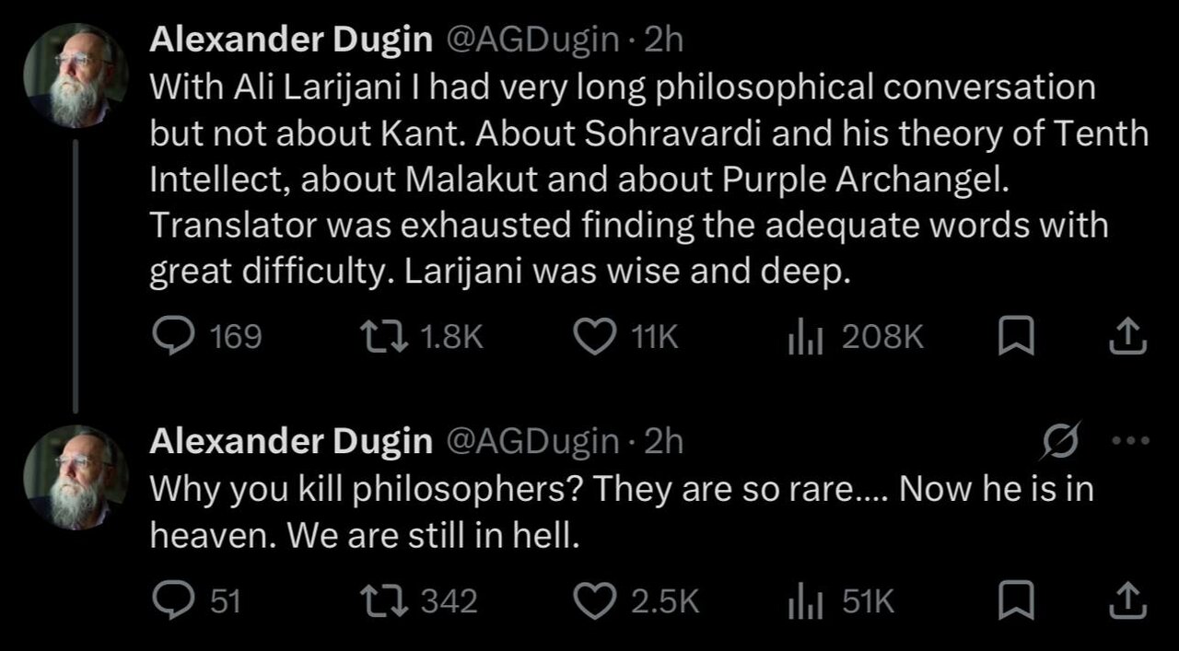1179x651 pixels.
Task: Reply to the 'Why you kill philosophers' tweet
Action: click(170, 601)
